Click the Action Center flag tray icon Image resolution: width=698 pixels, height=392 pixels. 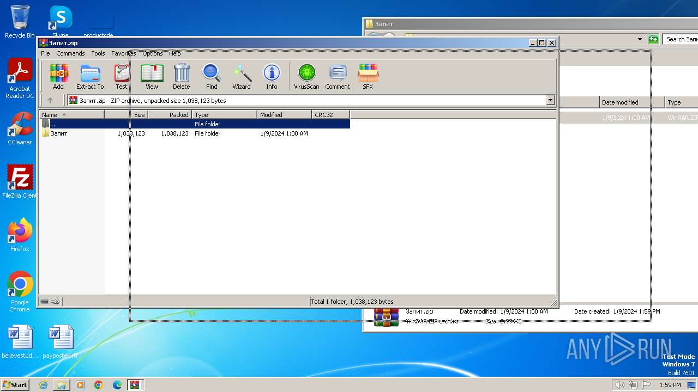(646, 385)
